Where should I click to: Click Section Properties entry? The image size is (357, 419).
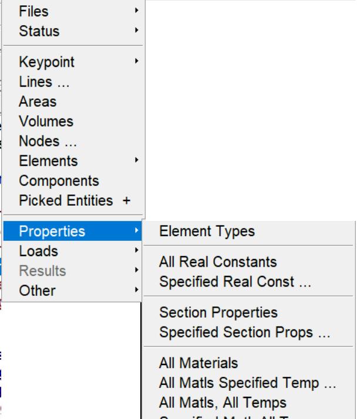(218, 313)
